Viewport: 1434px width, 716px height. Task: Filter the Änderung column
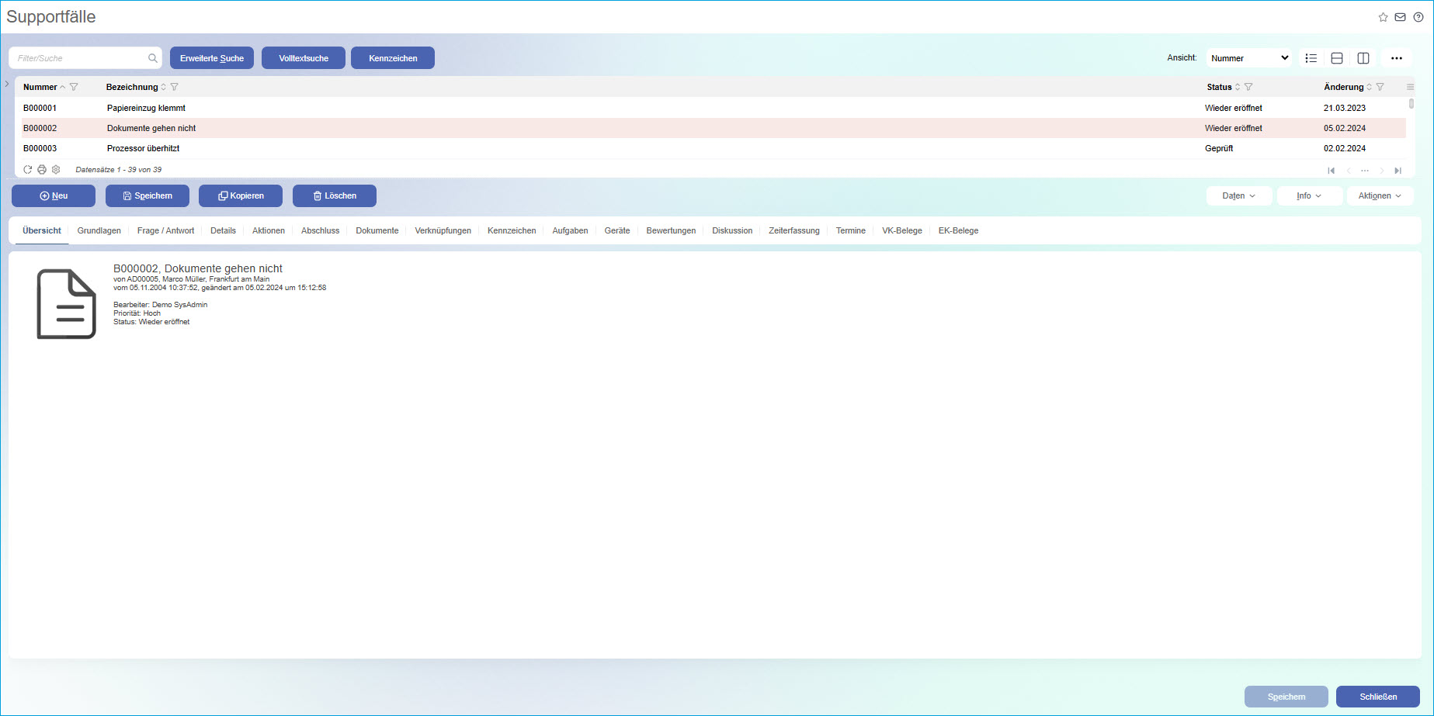(x=1380, y=87)
